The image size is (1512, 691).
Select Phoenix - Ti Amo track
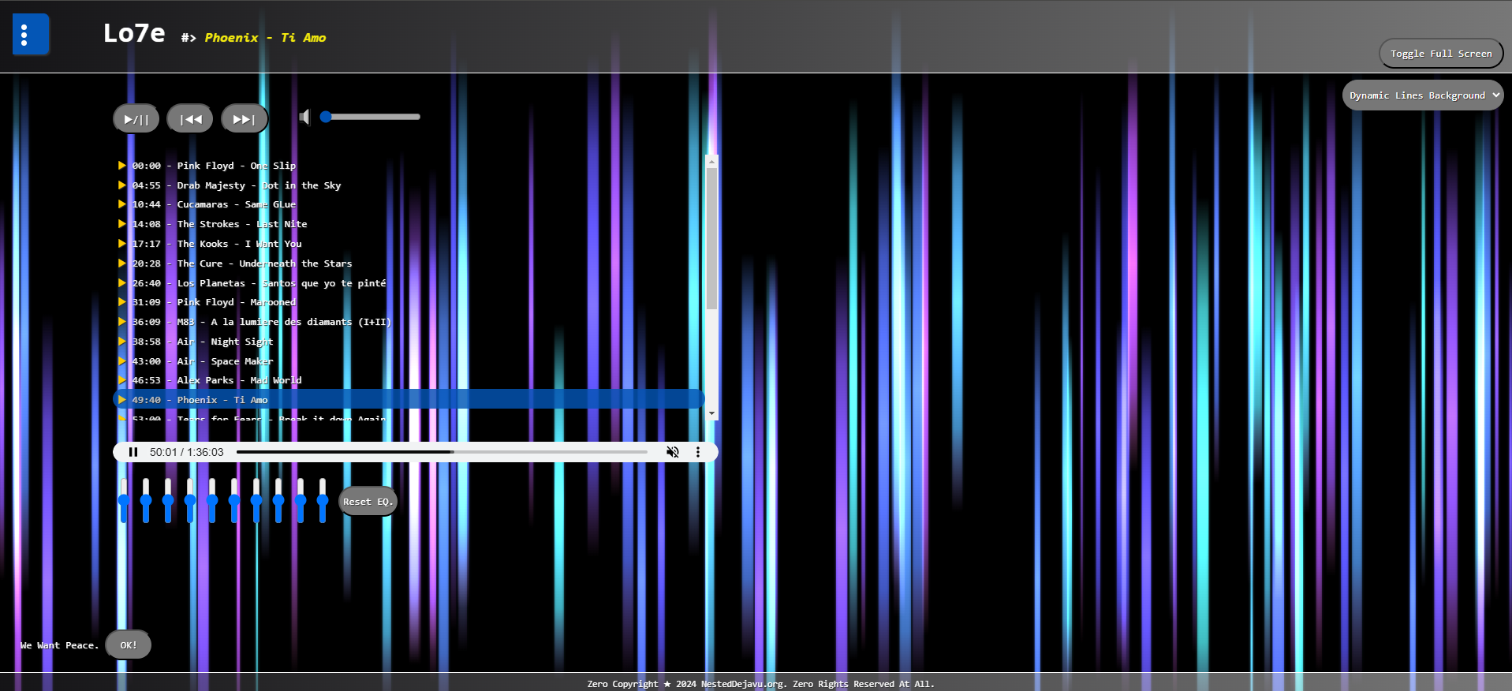[222, 400]
